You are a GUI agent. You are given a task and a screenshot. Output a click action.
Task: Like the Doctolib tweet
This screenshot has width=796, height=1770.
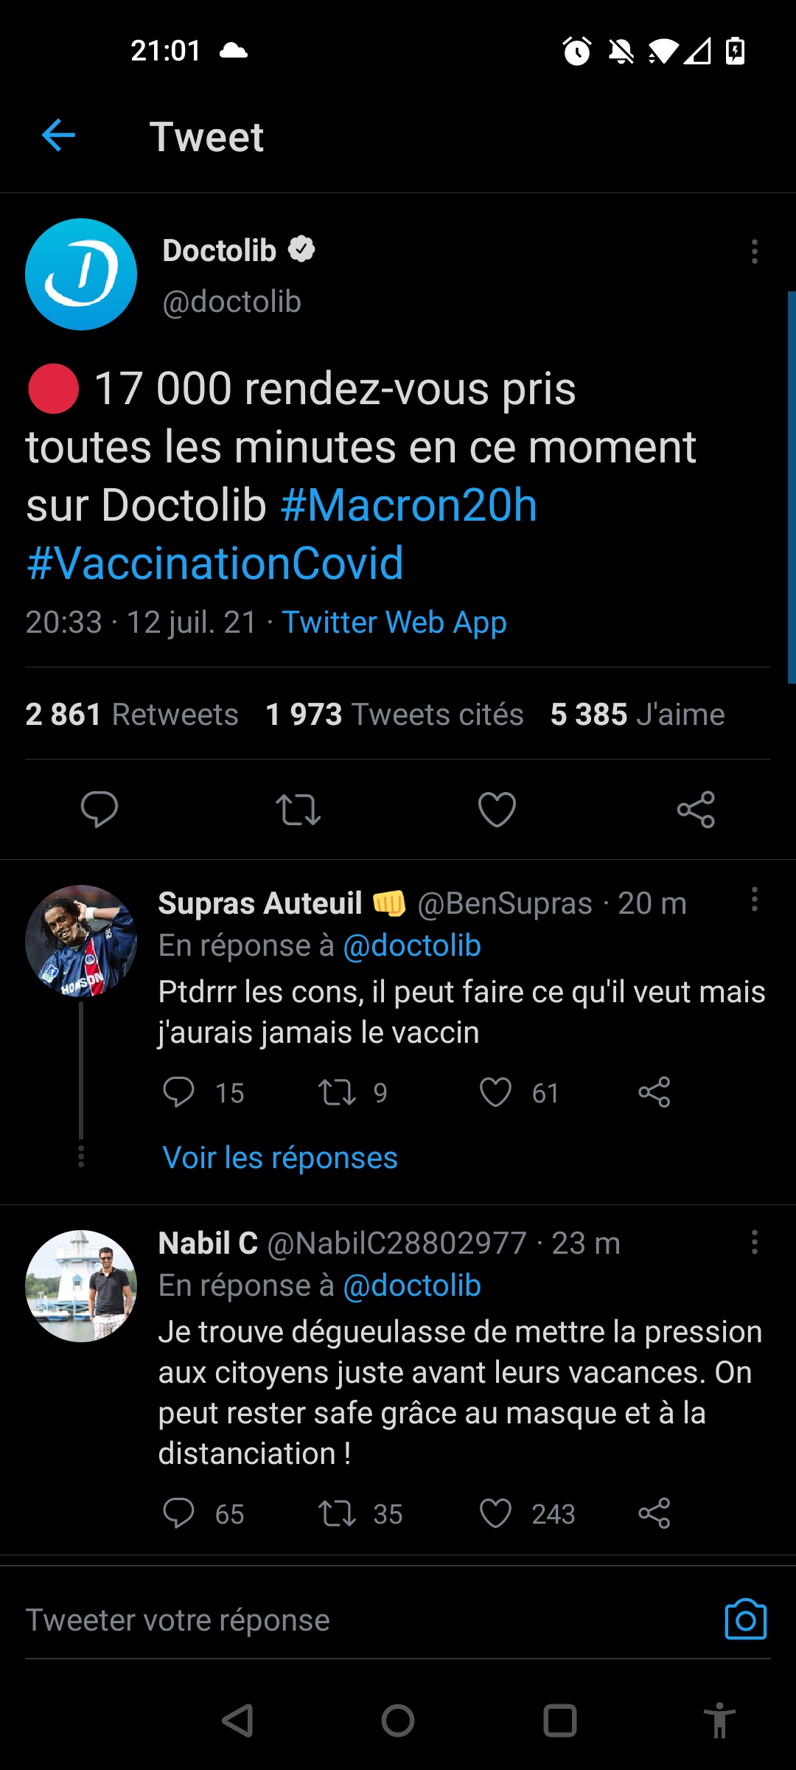[497, 809]
